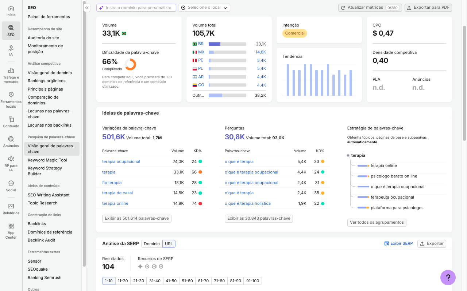Open Tráfego e mercado icon
Viewport: 467px width, 291px height.
point(11,75)
